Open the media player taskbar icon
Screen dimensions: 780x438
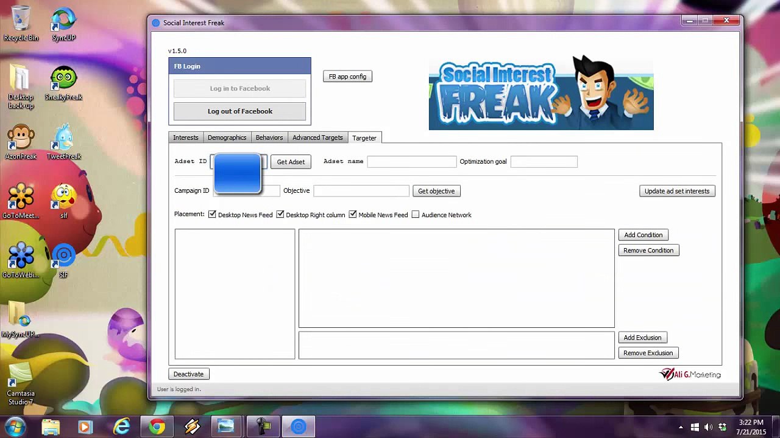pos(85,427)
